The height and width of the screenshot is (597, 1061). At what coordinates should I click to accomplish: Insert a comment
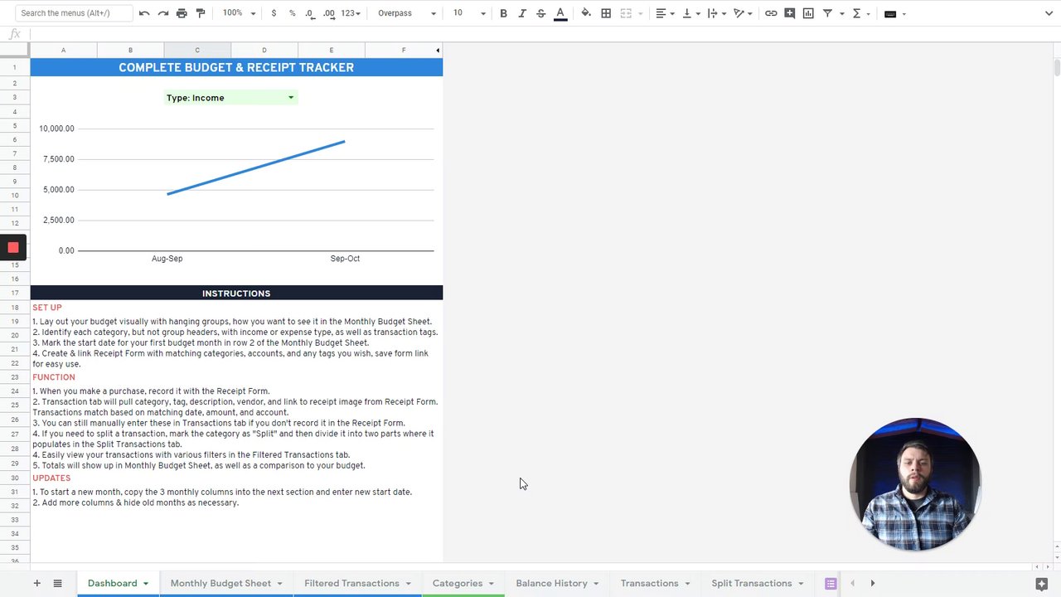point(790,13)
